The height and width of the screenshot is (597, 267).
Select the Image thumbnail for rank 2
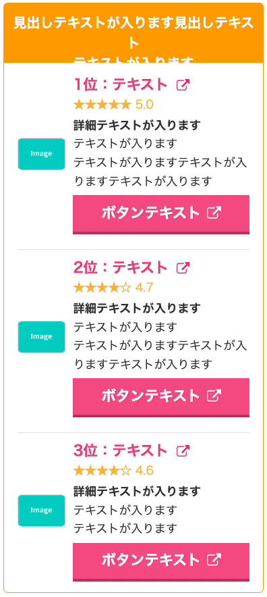(x=41, y=337)
